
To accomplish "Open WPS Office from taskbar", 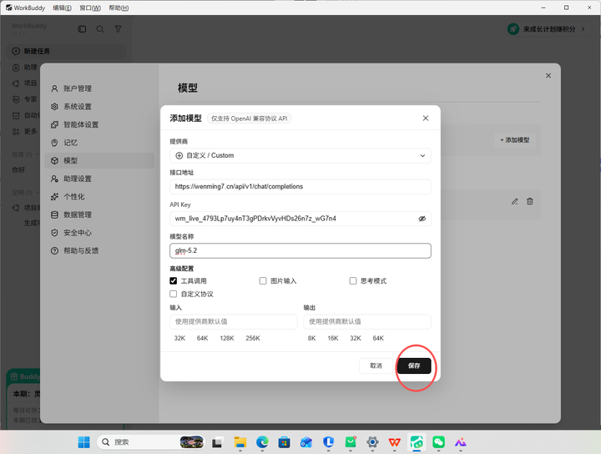I will [394, 442].
